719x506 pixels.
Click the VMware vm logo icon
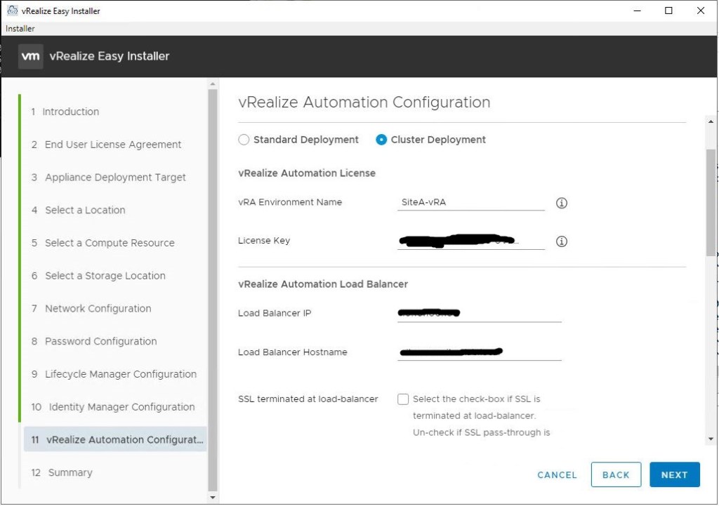(x=30, y=56)
